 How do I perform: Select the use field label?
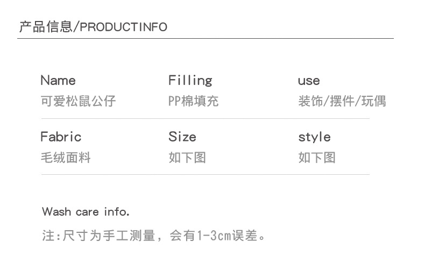pos(309,81)
